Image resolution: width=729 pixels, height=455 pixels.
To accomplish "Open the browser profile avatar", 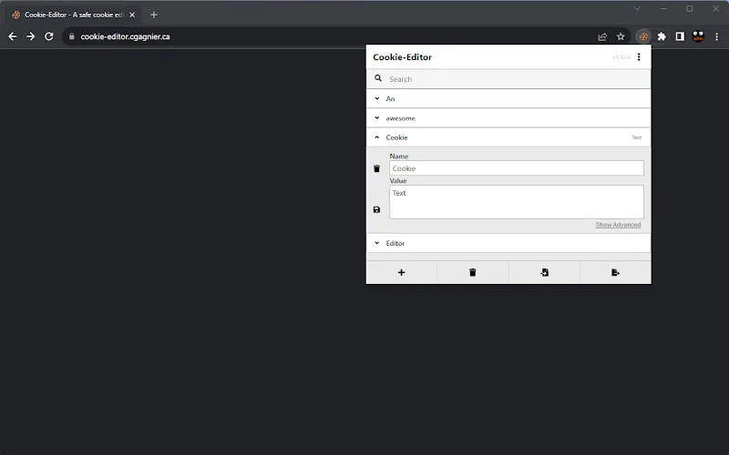I will coord(698,36).
